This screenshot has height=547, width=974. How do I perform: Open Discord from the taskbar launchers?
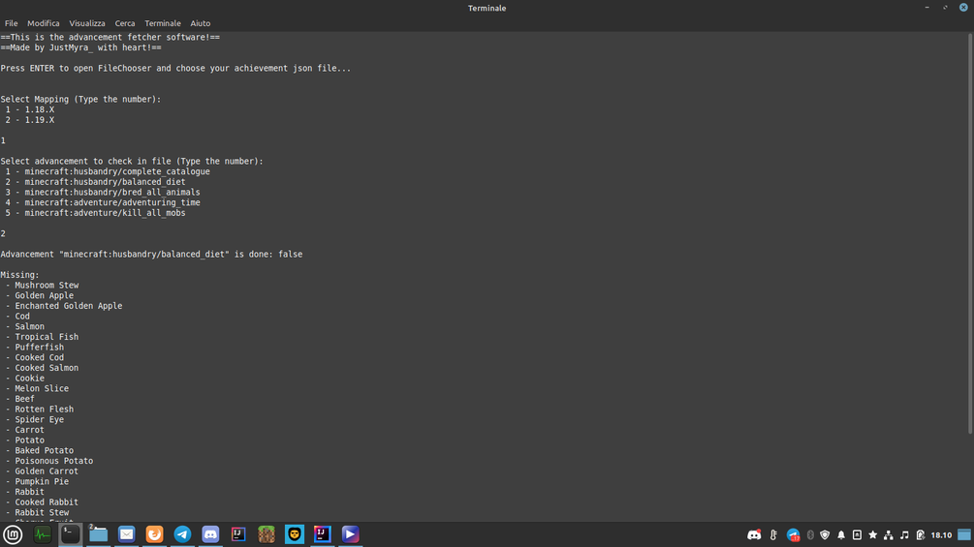click(210, 534)
